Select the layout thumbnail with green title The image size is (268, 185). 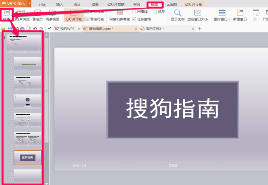pos(28,64)
